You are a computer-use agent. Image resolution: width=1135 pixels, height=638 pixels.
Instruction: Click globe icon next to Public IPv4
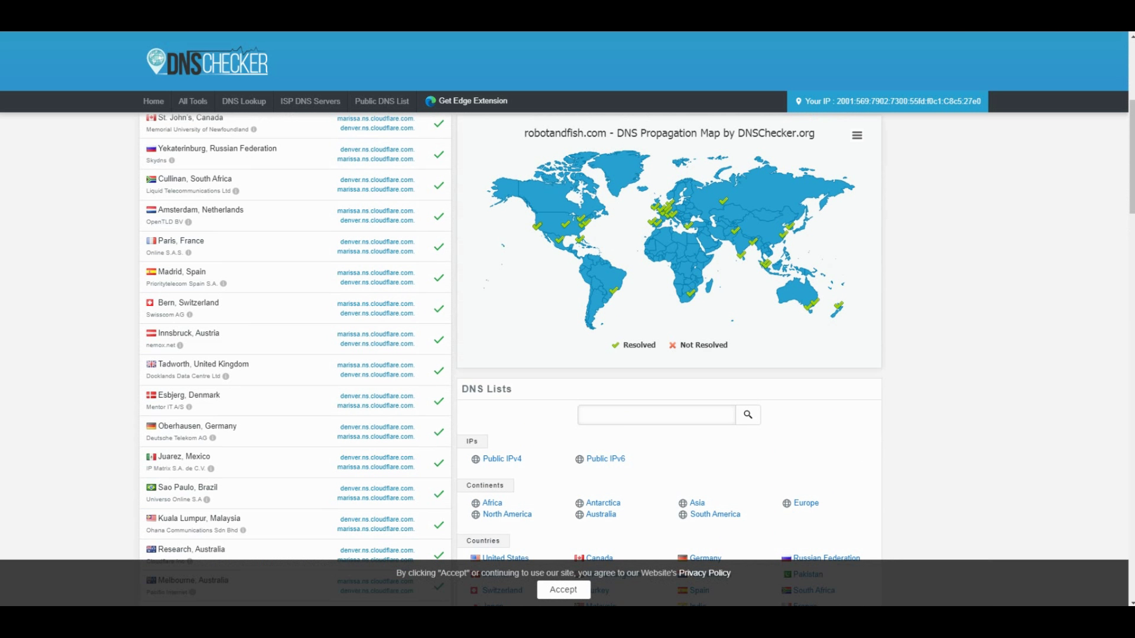point(475,459)
